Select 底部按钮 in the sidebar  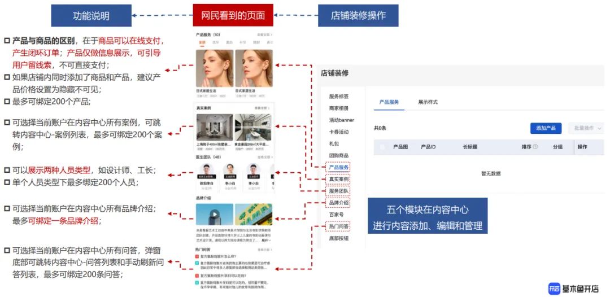pos(339,238)
